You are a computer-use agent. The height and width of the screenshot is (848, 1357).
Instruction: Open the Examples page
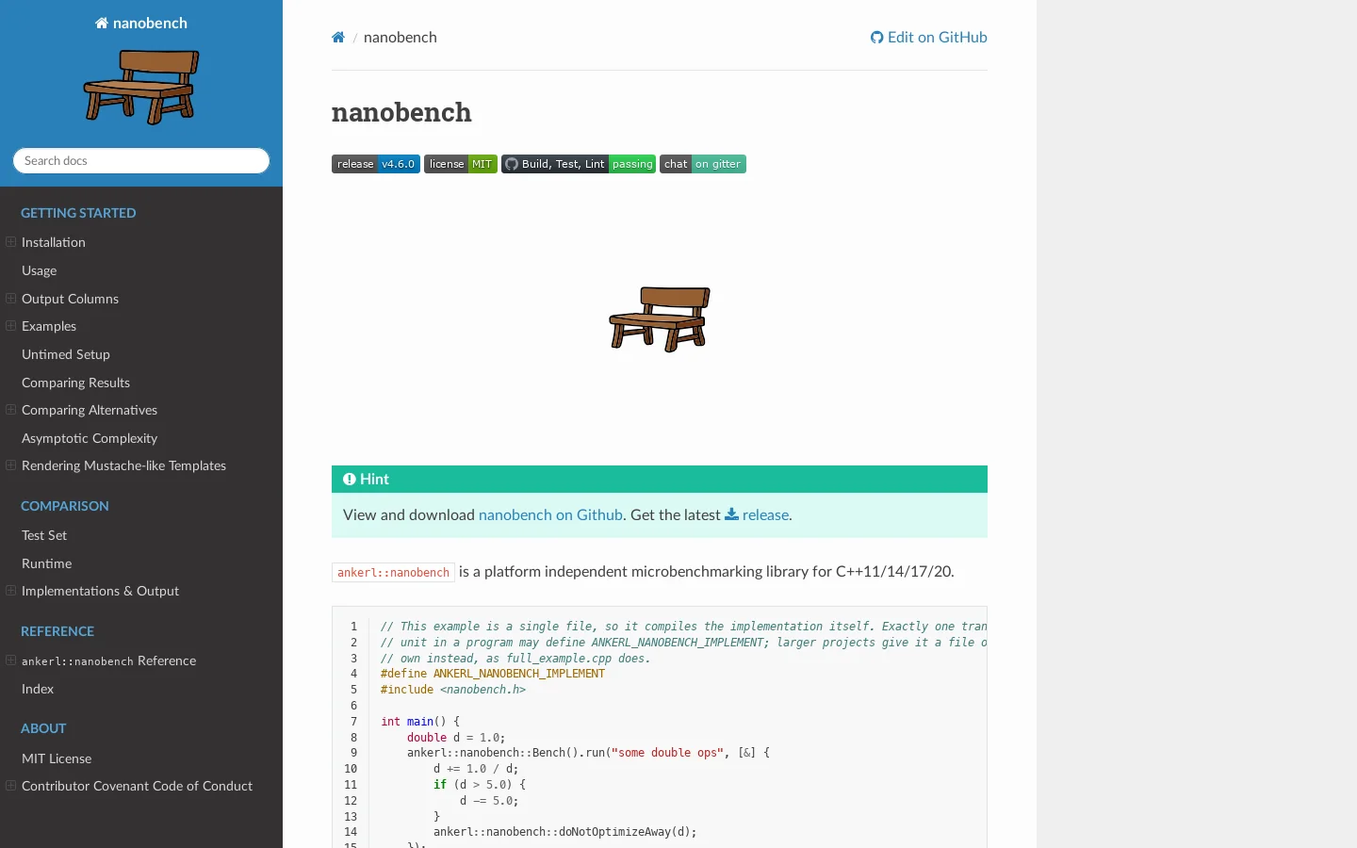pyautogui.click(x=49, y=326)
